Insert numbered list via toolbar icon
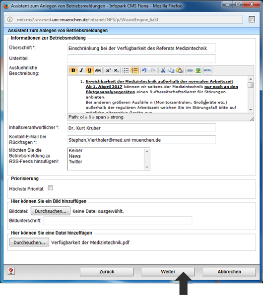This screenshot has width=263, height=295. pyautogui.click(x=134, y=70)
